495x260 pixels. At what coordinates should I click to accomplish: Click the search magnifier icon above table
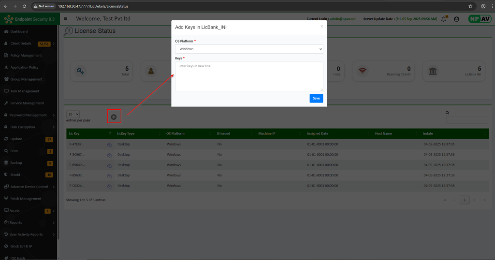[x=447, y=113]
